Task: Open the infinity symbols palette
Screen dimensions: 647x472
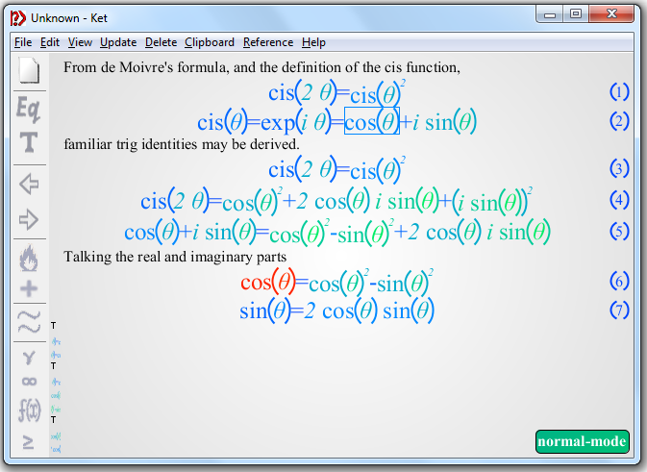Action: pyautogui.click(x=29, y=382)
